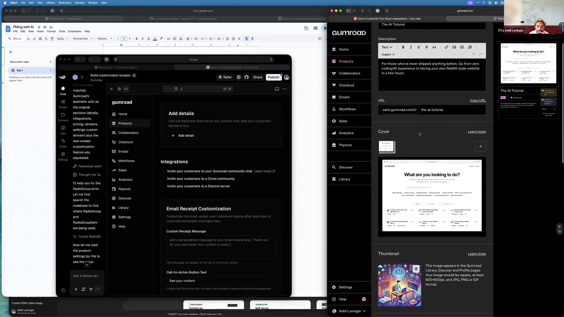Click the bold icon in Gumroad description editor
564x317 pixels.
(403, 47)
